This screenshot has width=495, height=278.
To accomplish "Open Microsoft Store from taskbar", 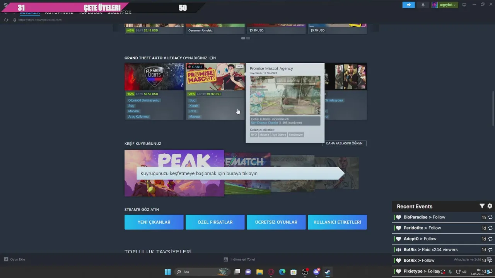I will 294,272.
